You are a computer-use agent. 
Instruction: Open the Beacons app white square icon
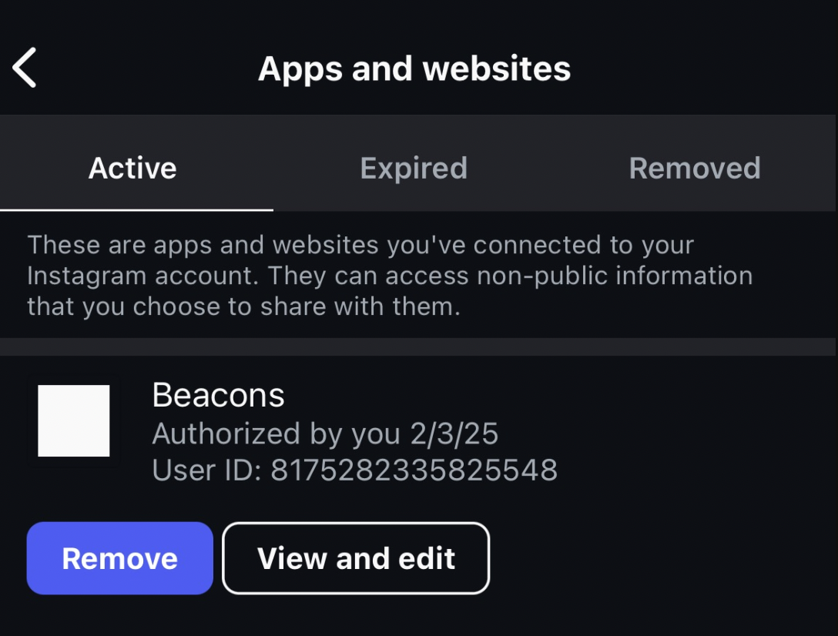(x=74, y=420)
